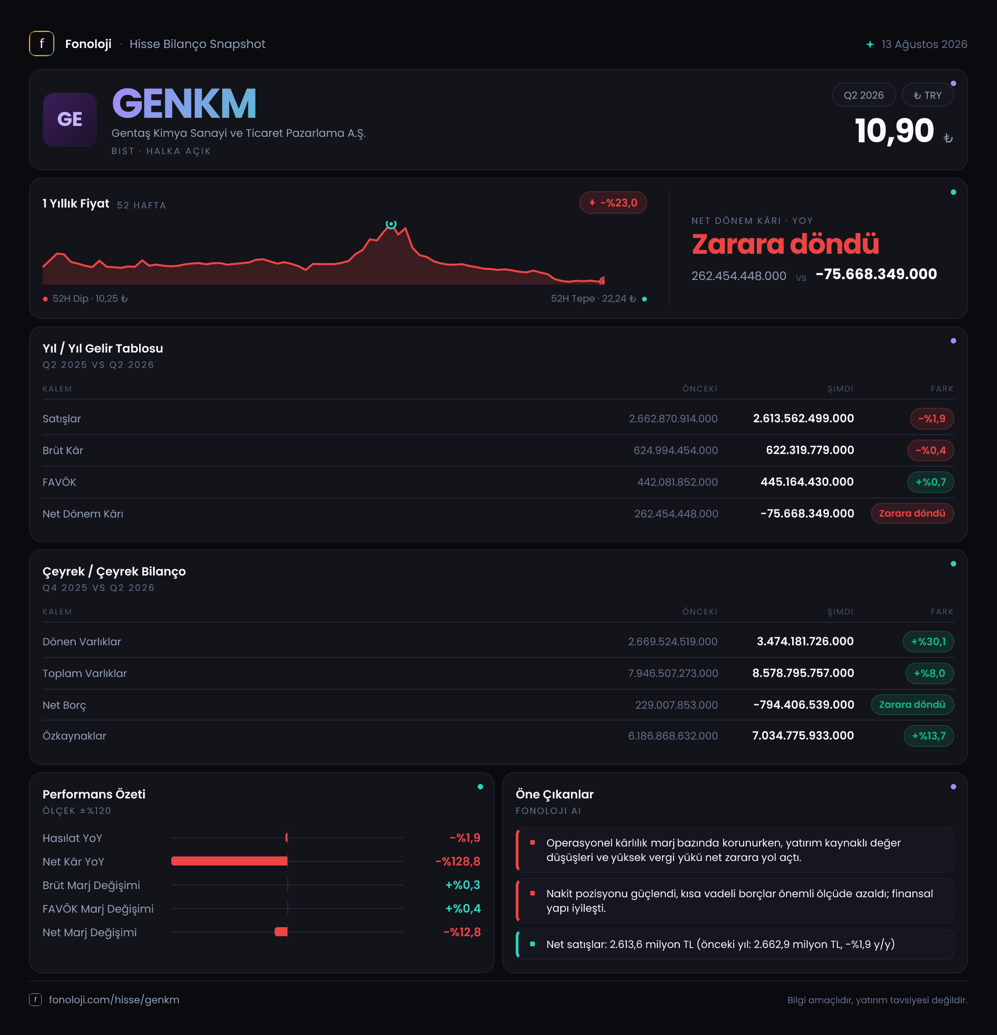The height and width of the screenshot is (1035, 997).
Task: Select the Q2 2026 period pill
Action: [x=863, y=95]
